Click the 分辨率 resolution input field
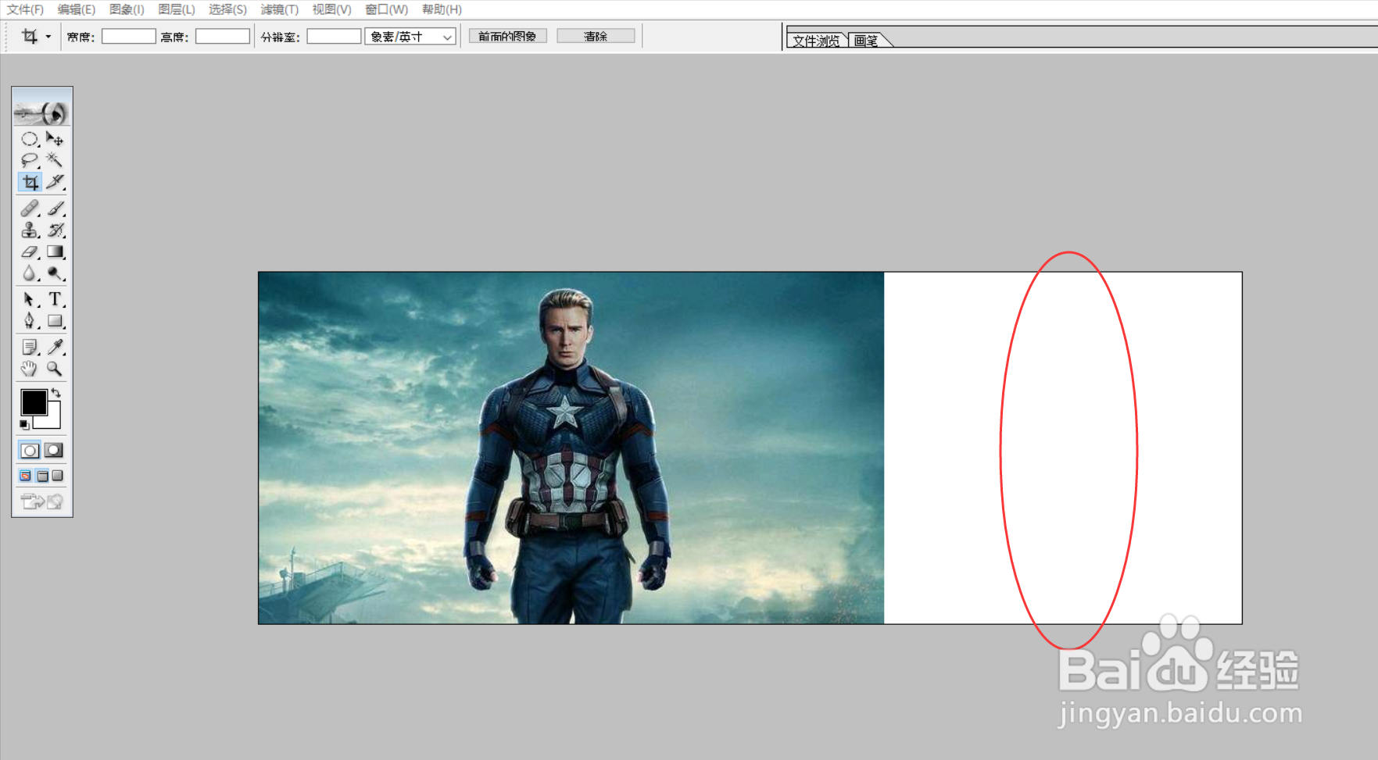The width and height of the screenshot is (1378, 760). click(334, 36)
